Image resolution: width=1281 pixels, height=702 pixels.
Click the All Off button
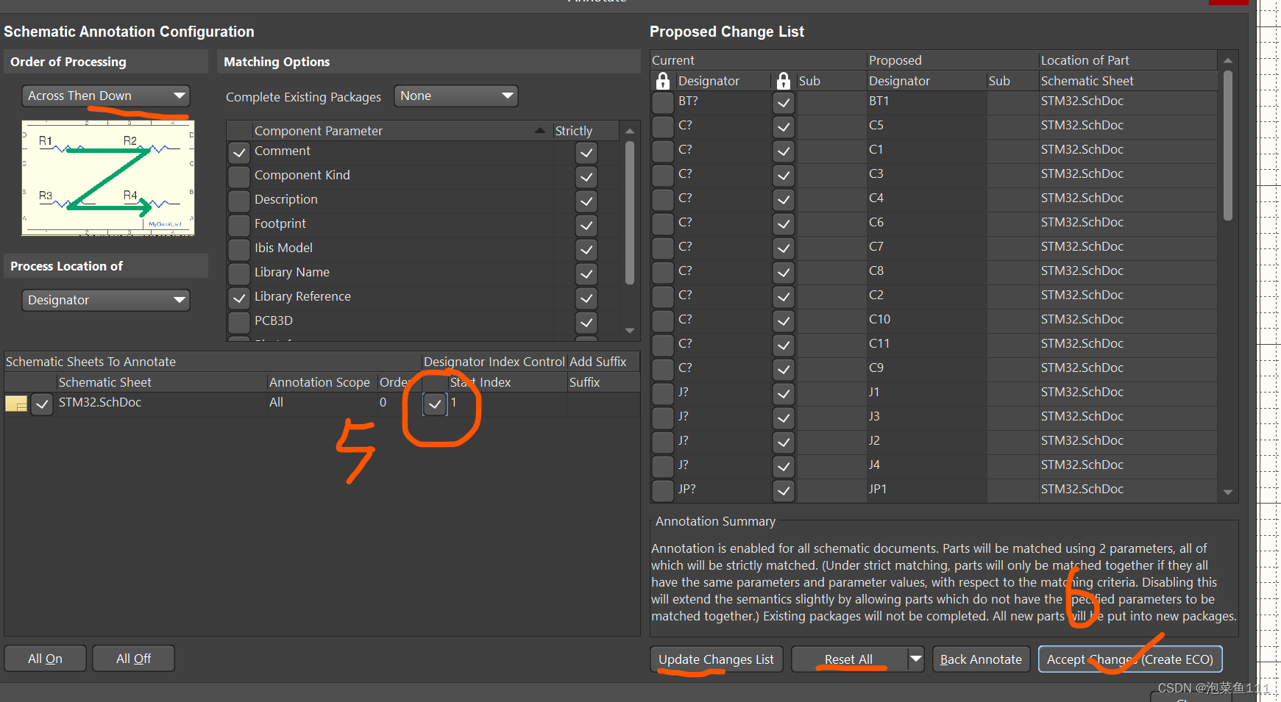pos(134,659)
